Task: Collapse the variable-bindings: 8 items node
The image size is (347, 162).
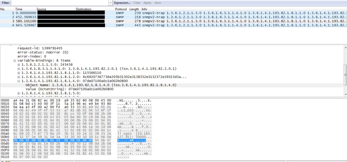Action: click(15, 61)
